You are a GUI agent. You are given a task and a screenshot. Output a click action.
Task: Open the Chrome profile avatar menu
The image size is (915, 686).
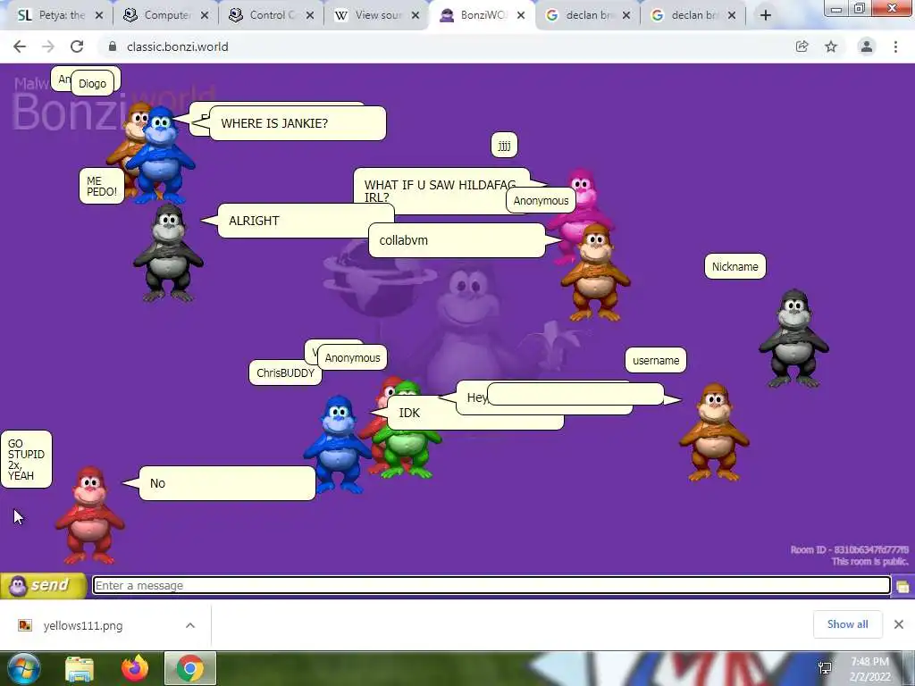[x=867, y=46]
